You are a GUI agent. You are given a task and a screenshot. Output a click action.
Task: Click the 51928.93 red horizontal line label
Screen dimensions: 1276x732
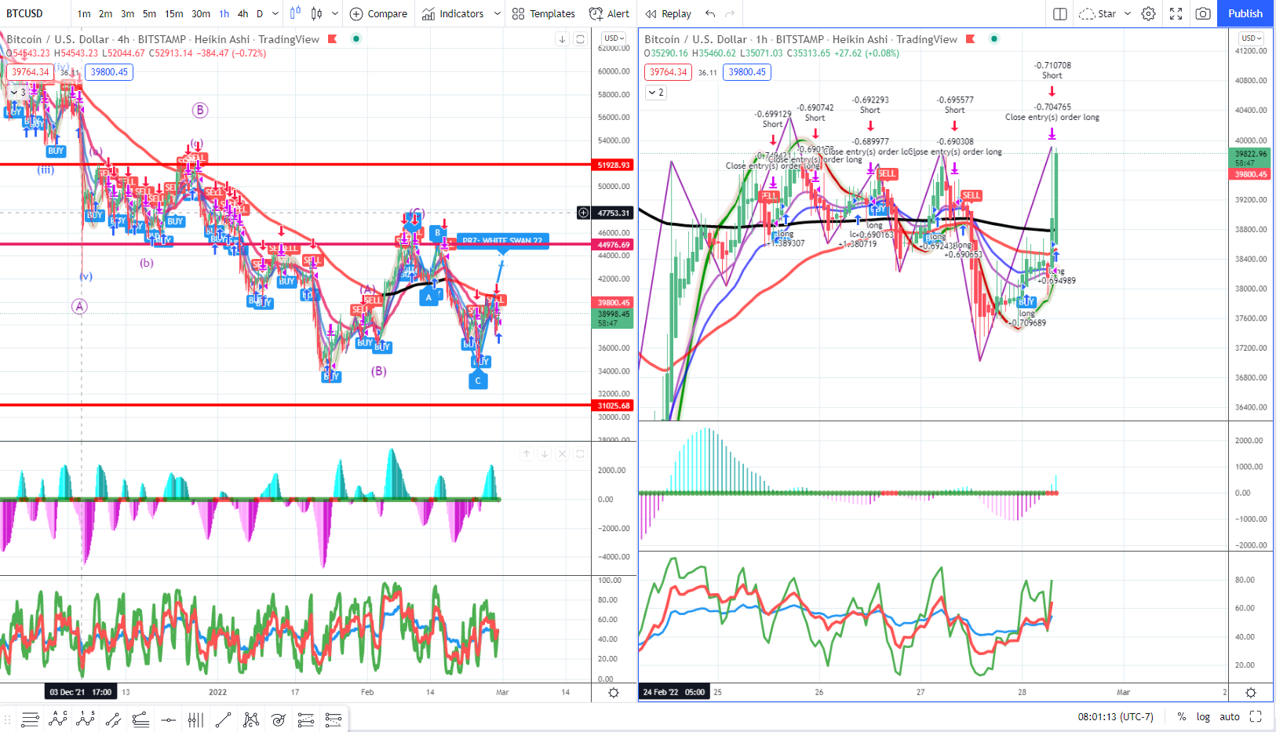click(614, 165)
